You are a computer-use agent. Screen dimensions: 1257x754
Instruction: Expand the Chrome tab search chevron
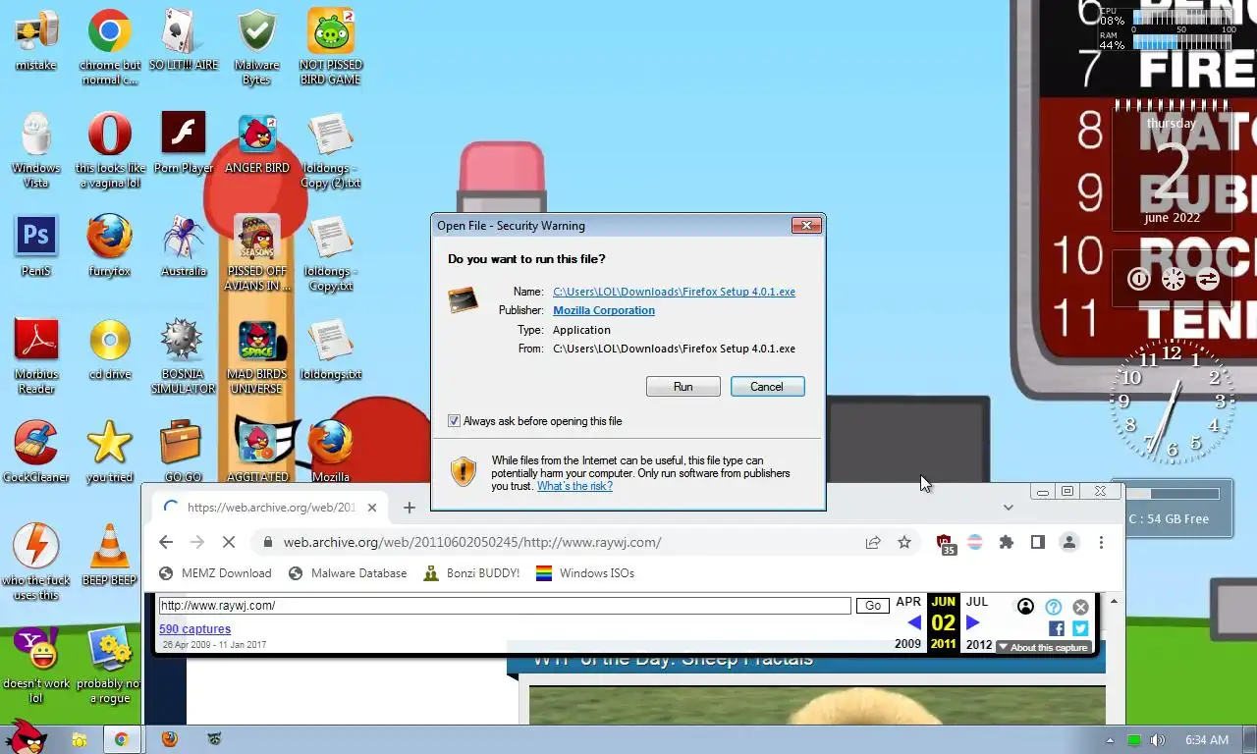[x=1008, y=508]
